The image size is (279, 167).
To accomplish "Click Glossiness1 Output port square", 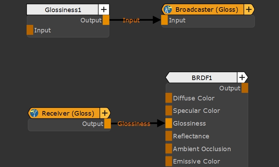I will click(106, 20).
